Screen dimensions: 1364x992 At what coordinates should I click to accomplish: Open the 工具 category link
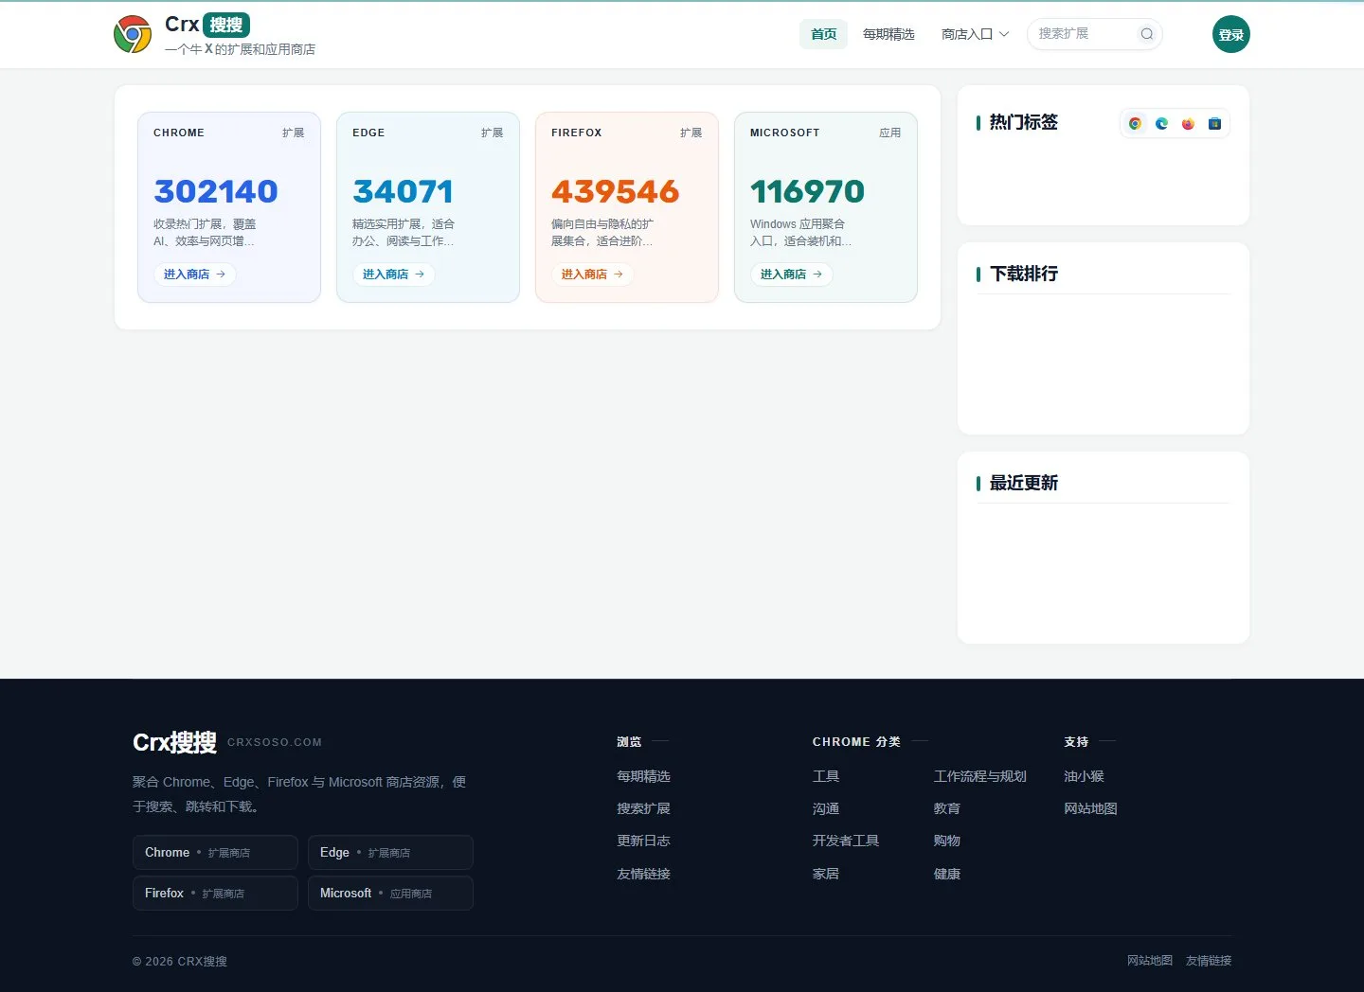point(826,776)
